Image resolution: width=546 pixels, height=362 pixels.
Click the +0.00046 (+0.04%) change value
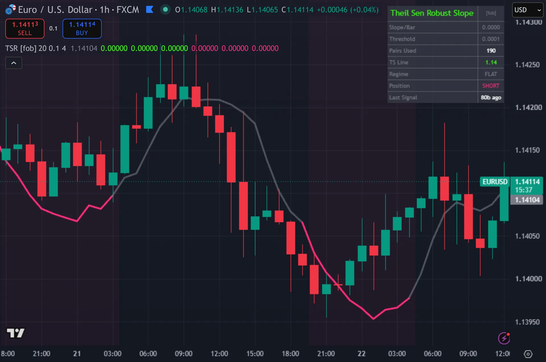pos(348,10)
